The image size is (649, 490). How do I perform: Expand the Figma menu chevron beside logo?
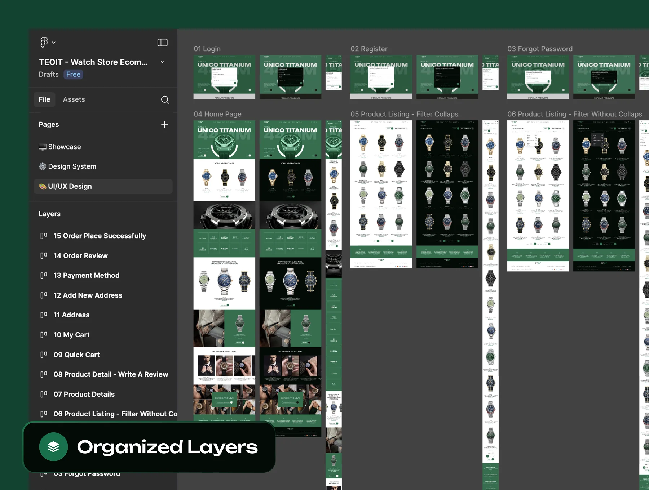(54, 43)
